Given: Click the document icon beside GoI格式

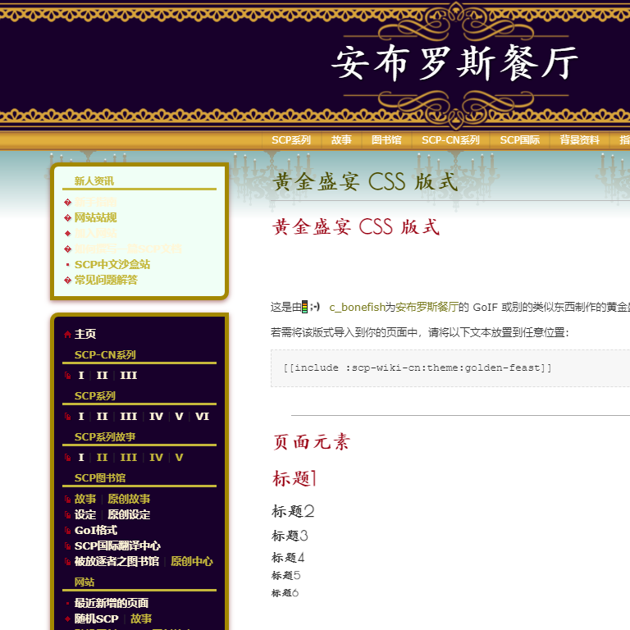Looking at the screenshot, I should point(67,531).
